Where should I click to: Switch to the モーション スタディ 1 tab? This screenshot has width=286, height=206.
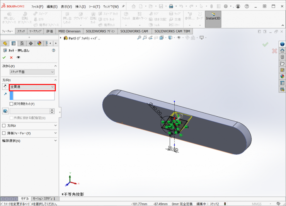click(x=44, y=199)
